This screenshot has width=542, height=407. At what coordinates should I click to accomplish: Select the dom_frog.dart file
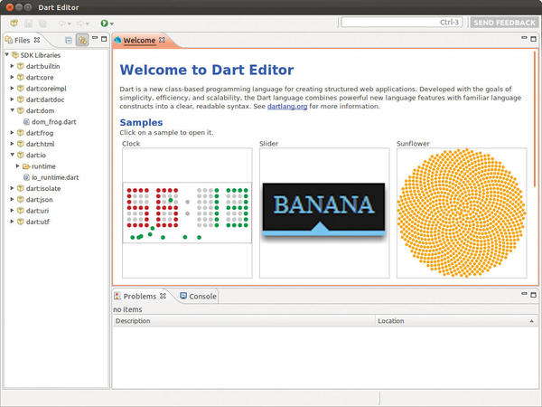(x=54, y=122)
